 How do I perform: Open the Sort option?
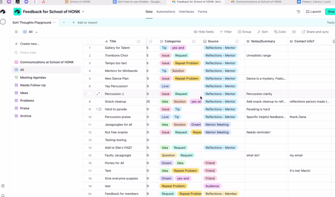(x=263, y=32)
